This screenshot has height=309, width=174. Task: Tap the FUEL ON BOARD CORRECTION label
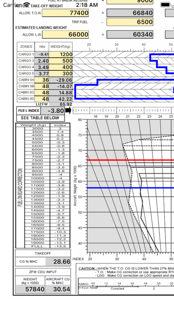(20, 187)
